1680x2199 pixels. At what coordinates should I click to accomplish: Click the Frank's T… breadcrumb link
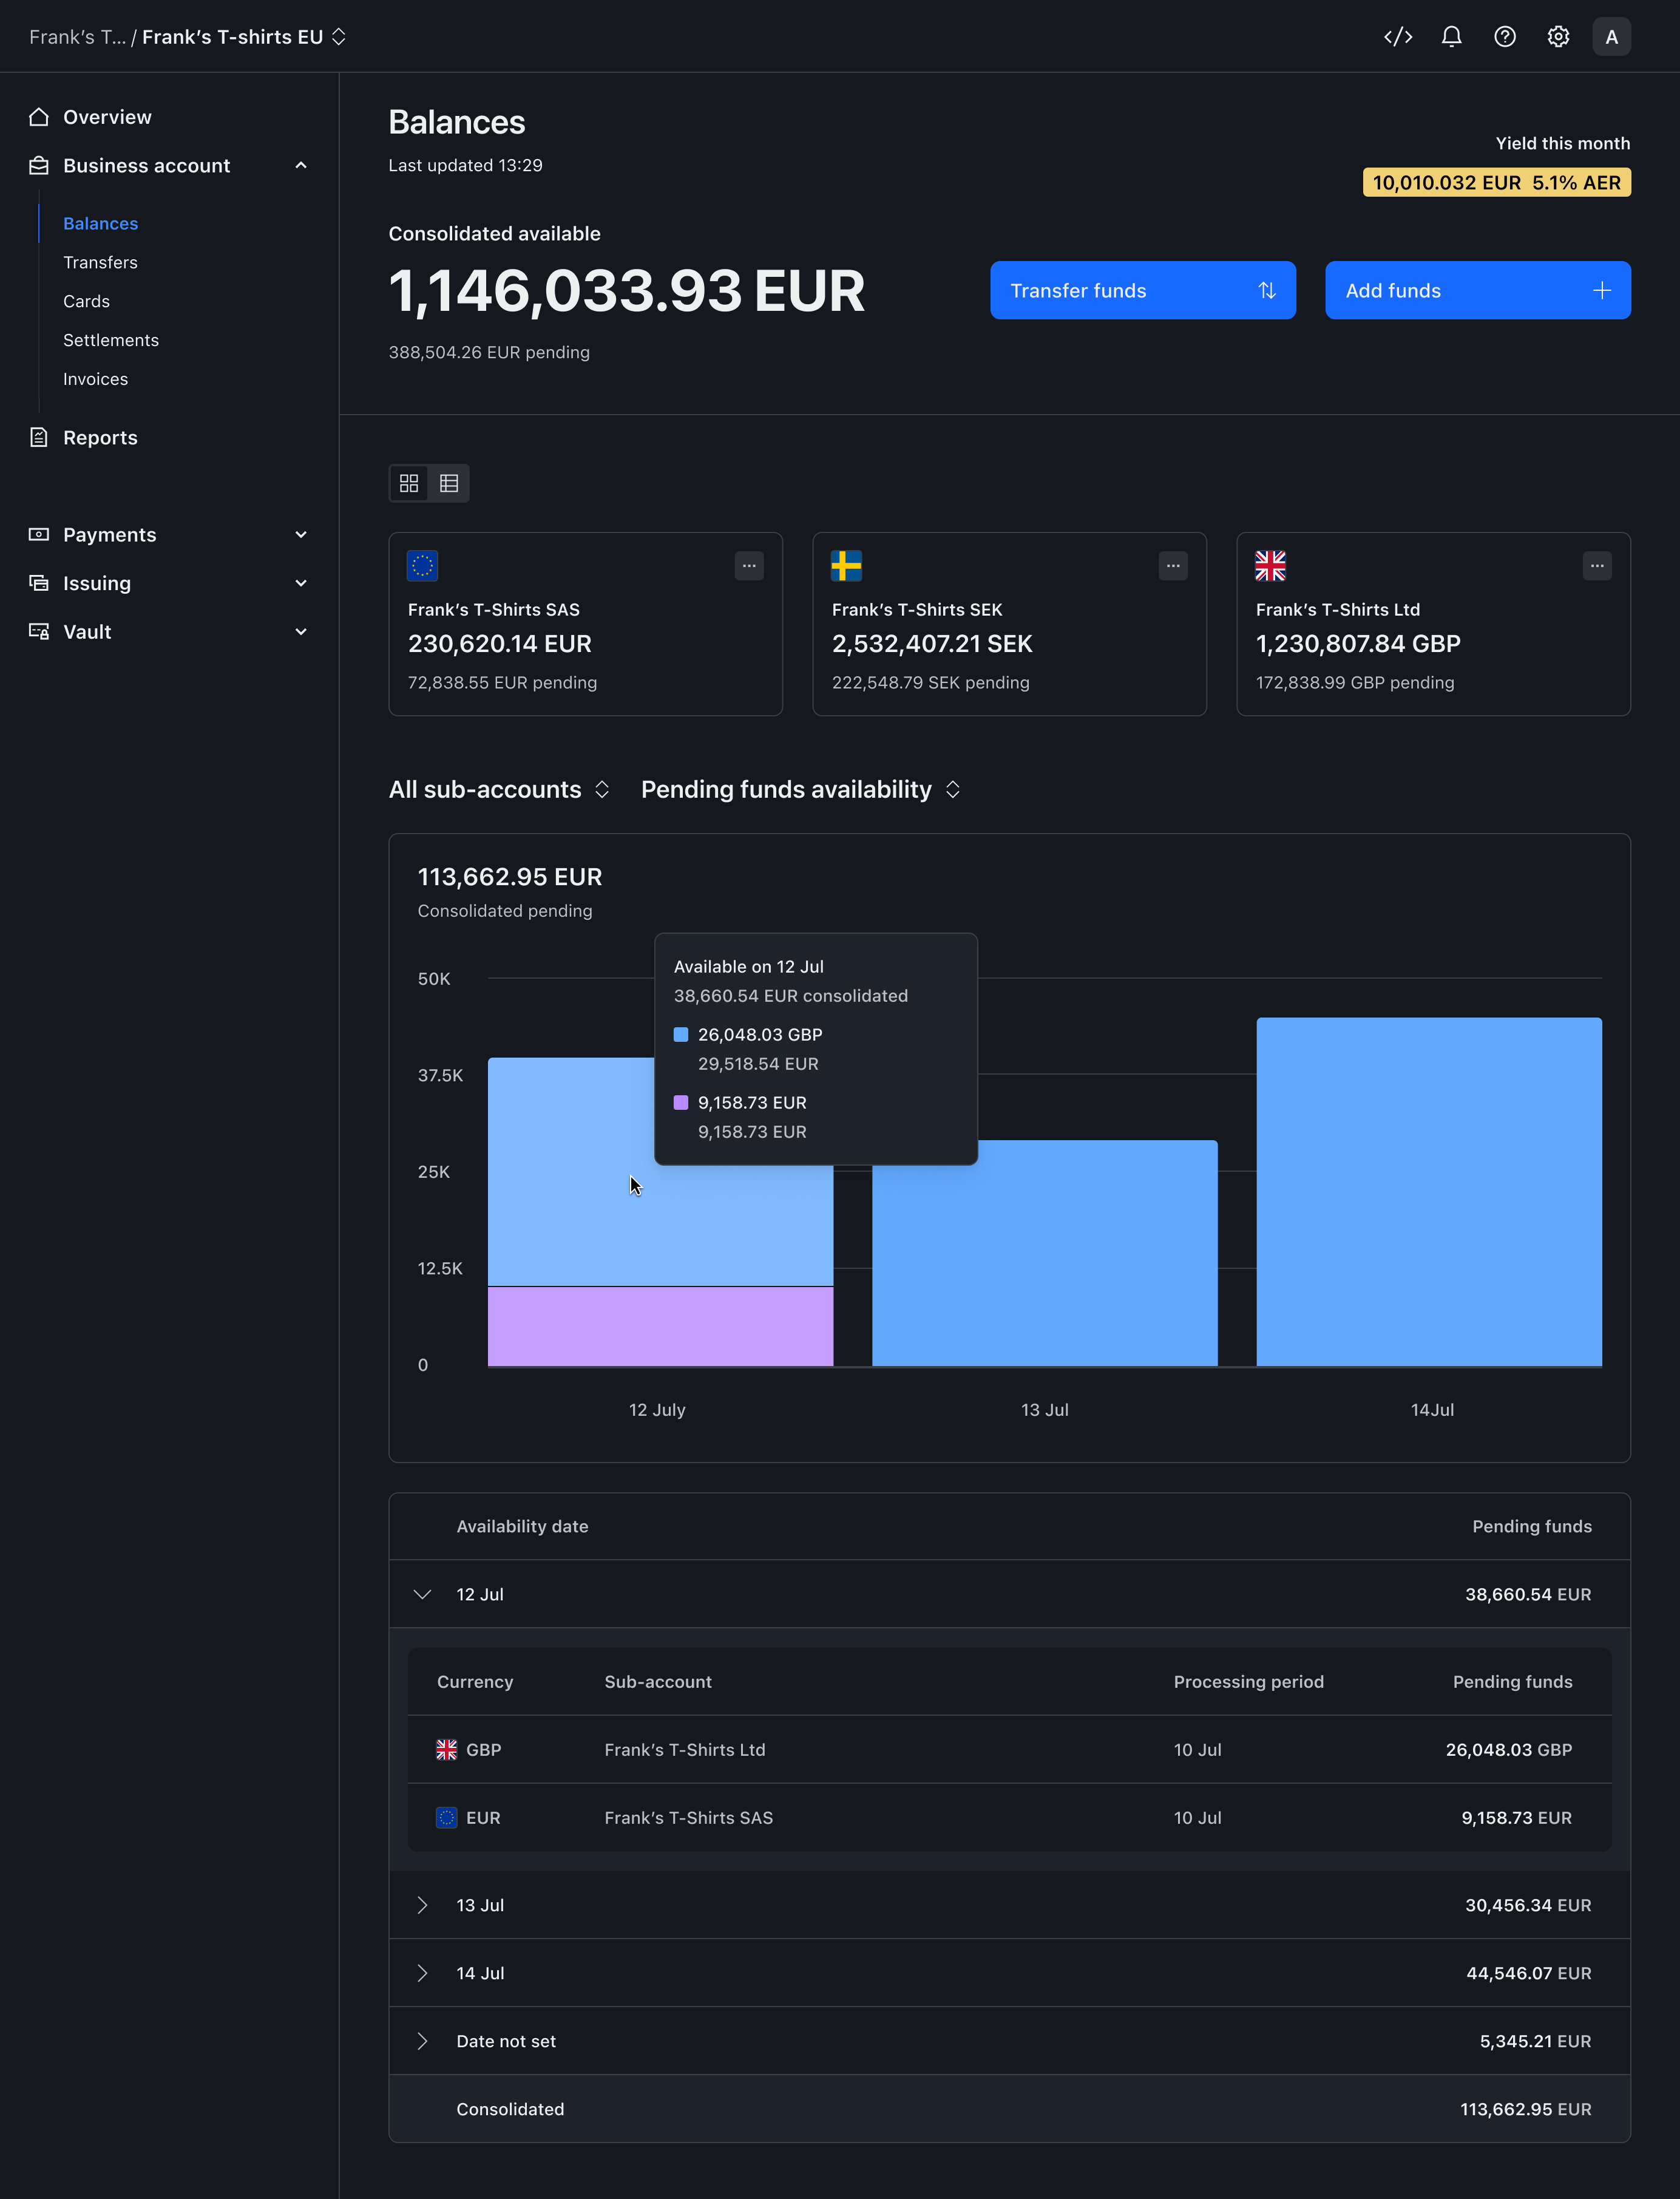click(x=77, y=37)
